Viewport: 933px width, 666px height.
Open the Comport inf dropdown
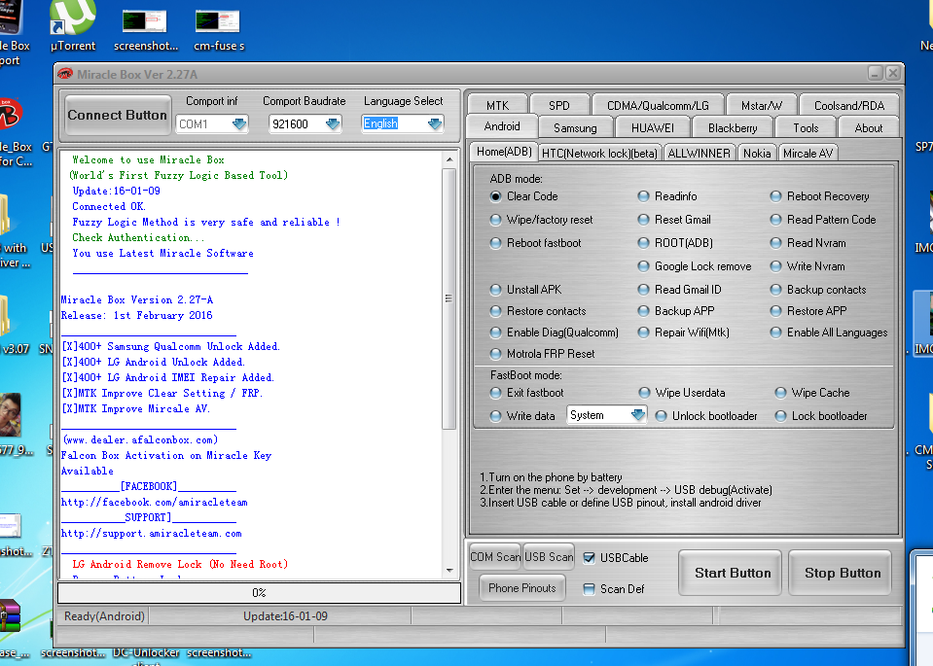(239, 123)
